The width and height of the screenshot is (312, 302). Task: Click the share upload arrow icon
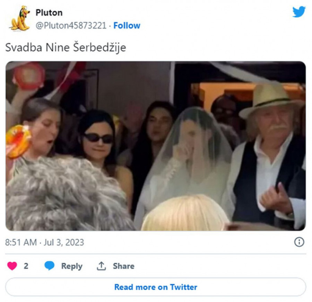click(x=101, y=266)
